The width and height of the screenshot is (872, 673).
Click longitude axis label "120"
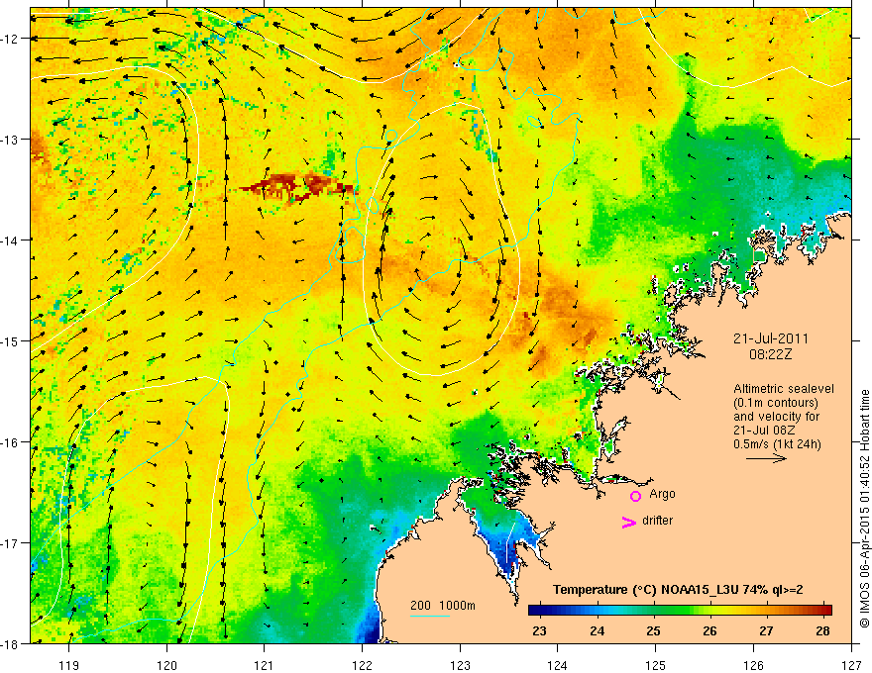pyautogui.click(x=166, y=665)
